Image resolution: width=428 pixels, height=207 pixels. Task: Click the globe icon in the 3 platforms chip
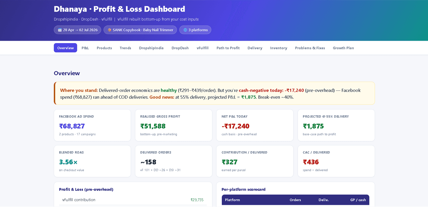click(x=185, y=30)
